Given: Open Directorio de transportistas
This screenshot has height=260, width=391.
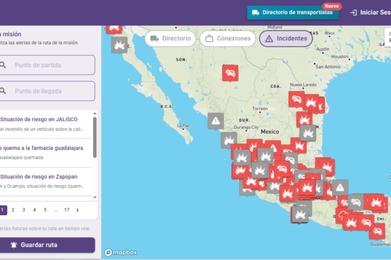Looking at the screenshot, I should [293, 12].
